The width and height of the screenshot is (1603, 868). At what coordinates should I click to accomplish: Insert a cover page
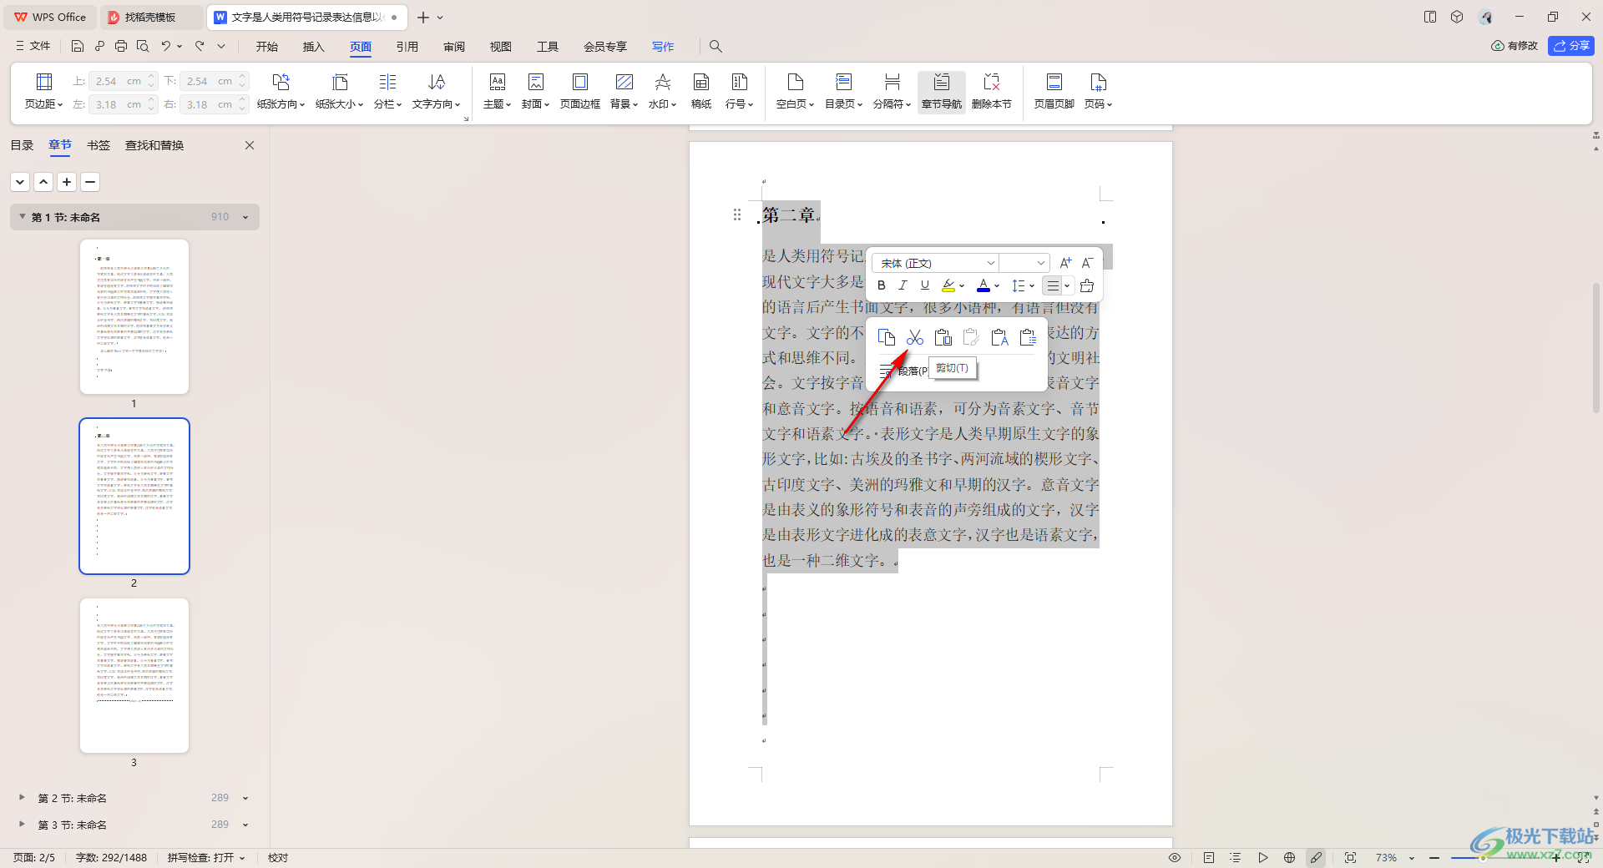(x=535, y=91)
